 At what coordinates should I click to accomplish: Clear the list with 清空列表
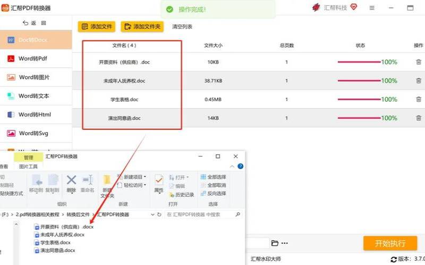pos(182,26)
